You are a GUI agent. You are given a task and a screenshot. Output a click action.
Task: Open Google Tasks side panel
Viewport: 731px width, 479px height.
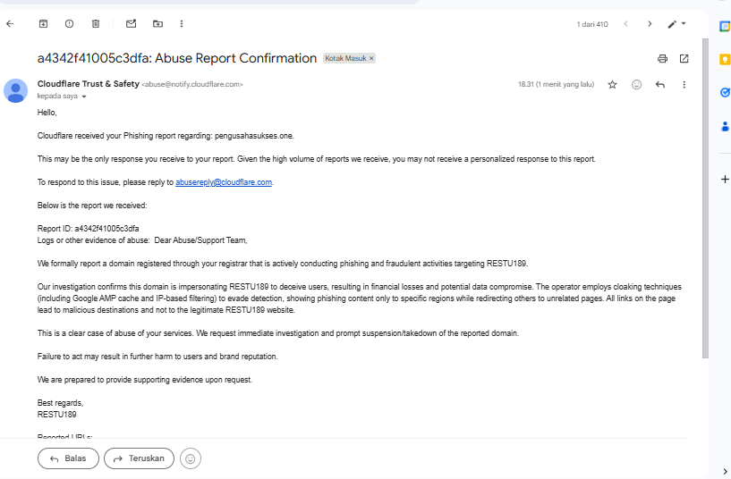725,93
